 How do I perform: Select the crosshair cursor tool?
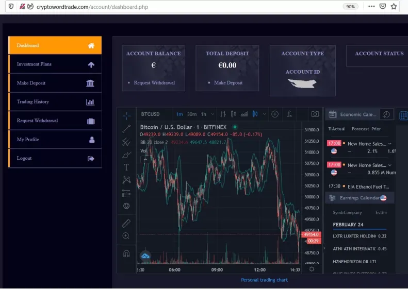tap(126, 116)
